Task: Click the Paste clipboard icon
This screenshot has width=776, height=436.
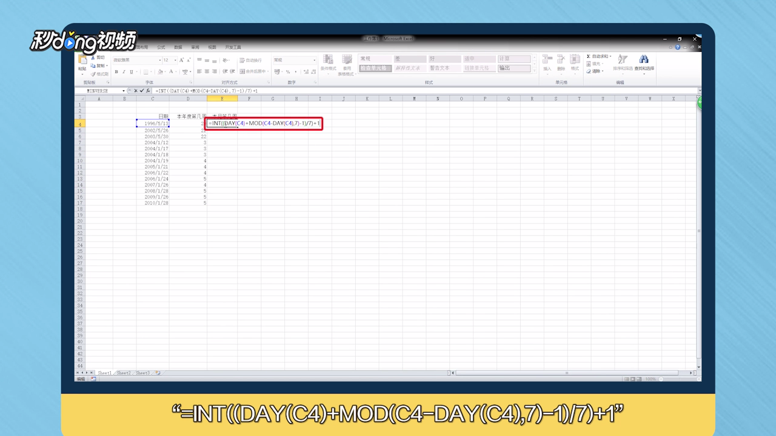Action: click(82, 61)
